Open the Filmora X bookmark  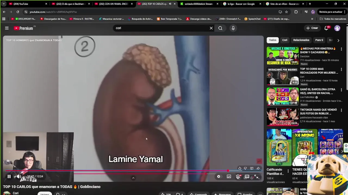pos(82,19)
